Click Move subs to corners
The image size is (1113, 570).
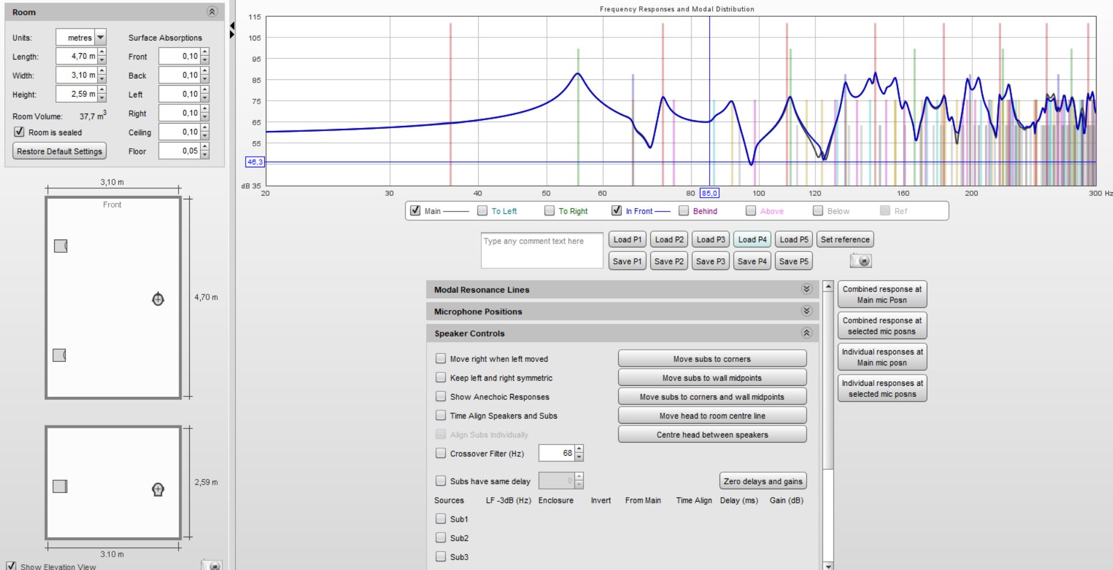[x=712, y=358]
